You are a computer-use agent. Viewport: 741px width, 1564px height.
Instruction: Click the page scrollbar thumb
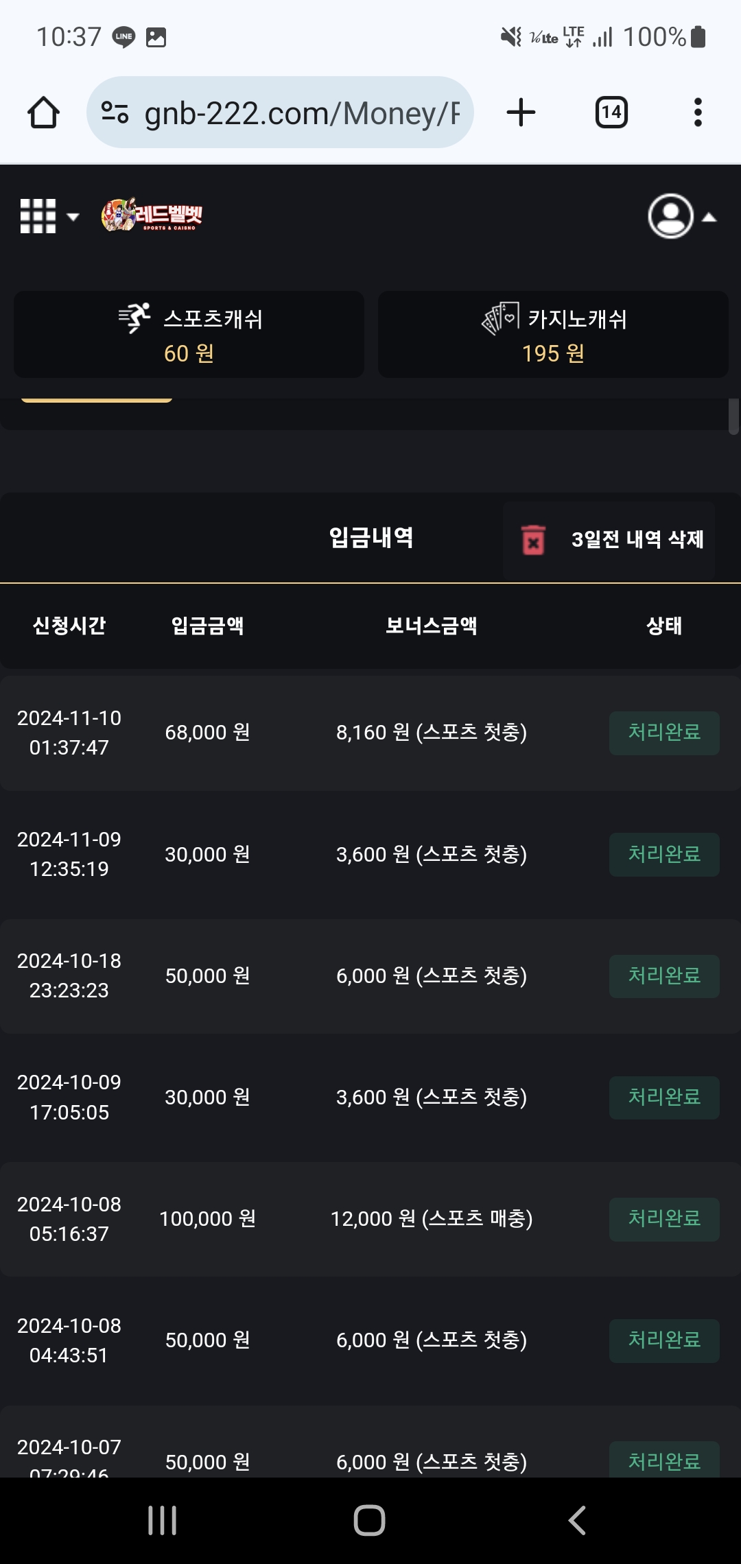(x=733, y=416)
